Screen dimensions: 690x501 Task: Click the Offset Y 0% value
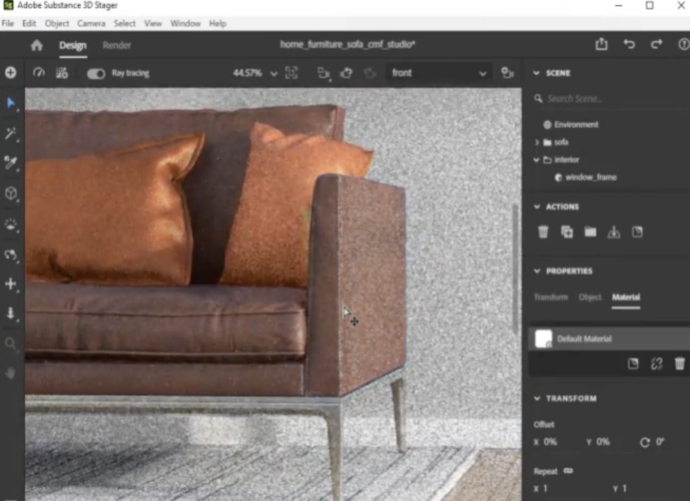[603, 442]
